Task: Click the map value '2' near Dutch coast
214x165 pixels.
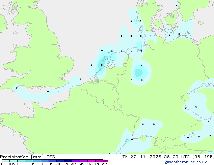Action: [101, 65]
